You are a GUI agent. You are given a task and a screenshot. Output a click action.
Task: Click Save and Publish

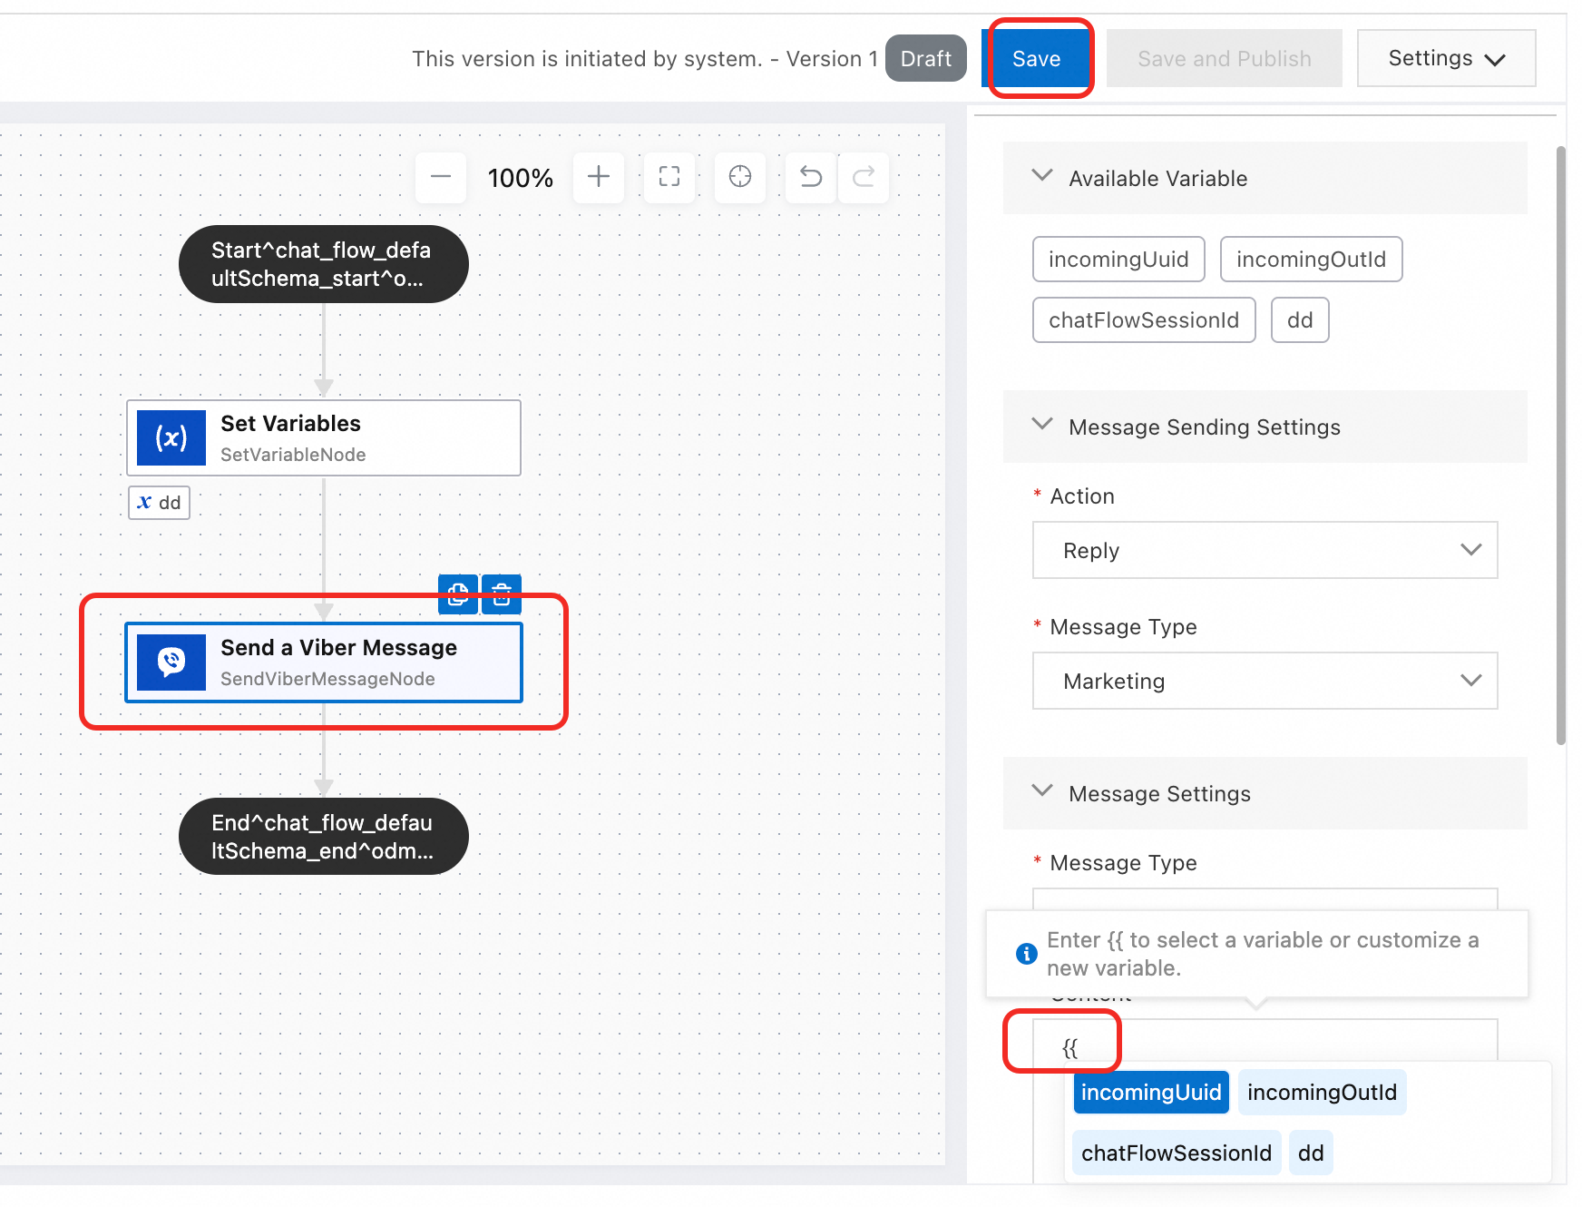pos(1225,59)
